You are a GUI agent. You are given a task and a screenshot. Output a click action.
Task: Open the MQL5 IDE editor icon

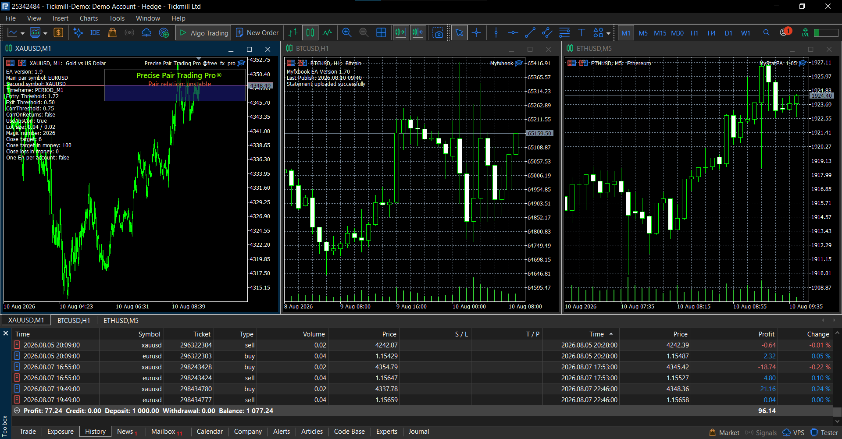[x=95, y=33]
